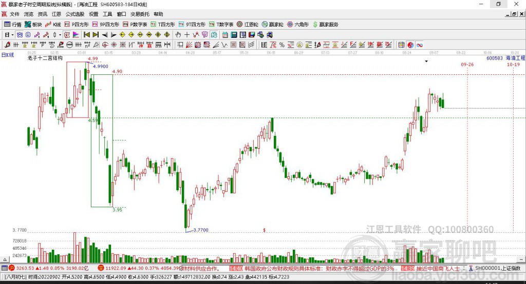Select the hand pan tool

coord(178,35)
